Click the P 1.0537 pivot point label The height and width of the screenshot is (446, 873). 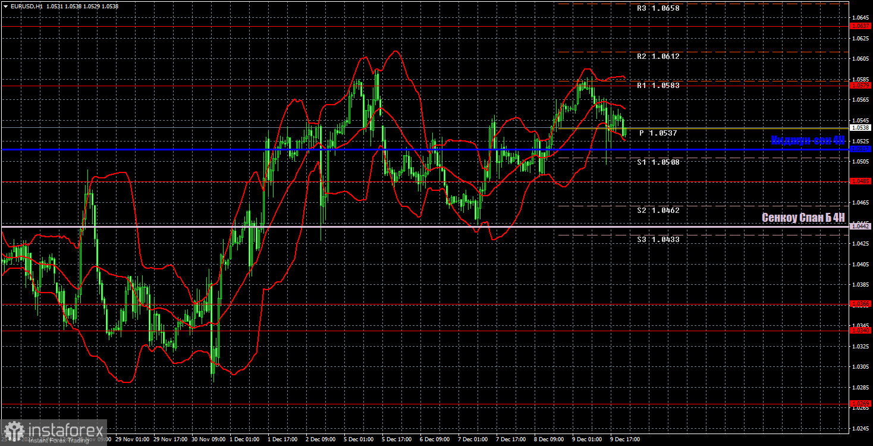[658, 133]
